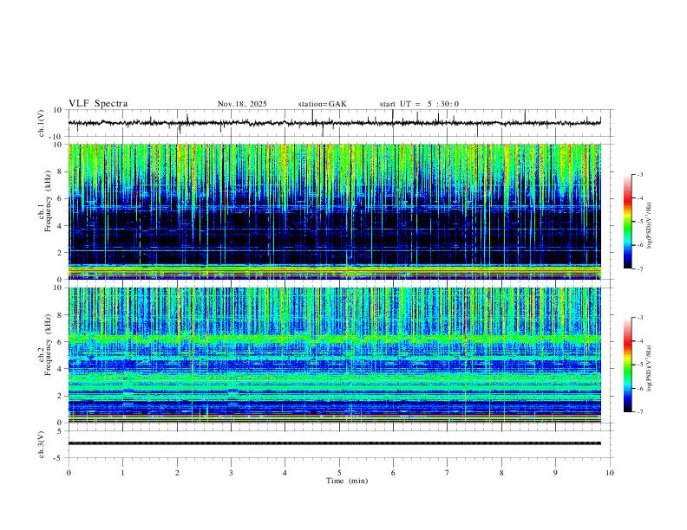Click ch.2 color scale 'log(PSD)' label
Viewport: 687px width, 530px height.
click(x=650, y=368)
